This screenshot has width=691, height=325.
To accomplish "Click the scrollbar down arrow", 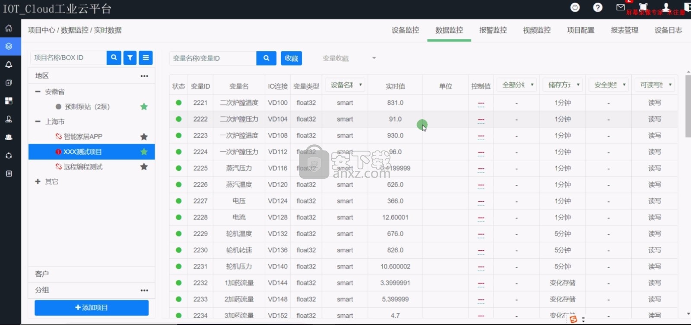I will pyautogui.click(x=688, y=314).
